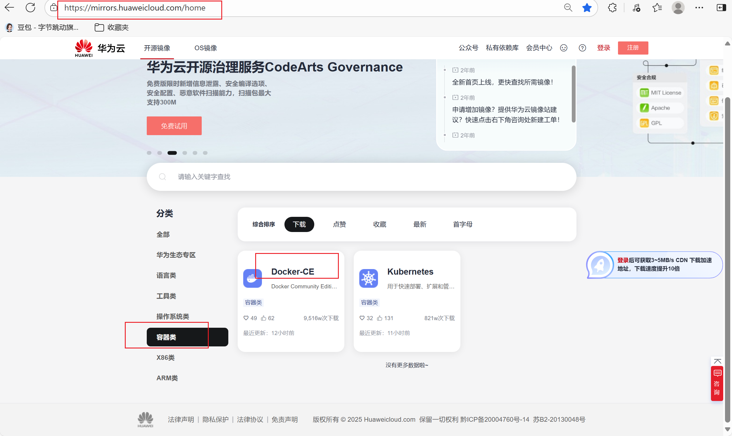
Task: Open the browser three-dot settings menu
Action: (x=699, y=8)
